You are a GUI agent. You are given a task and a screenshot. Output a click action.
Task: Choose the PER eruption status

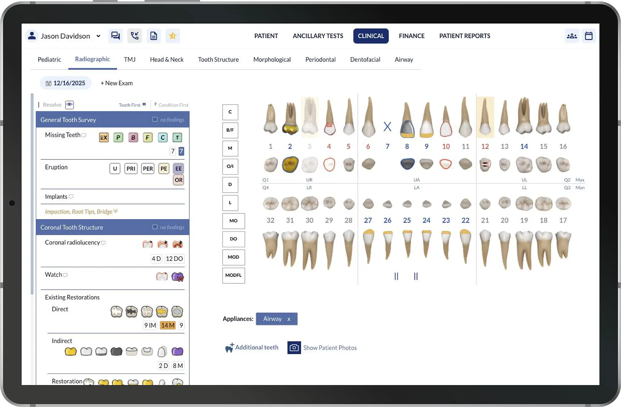[148, 169]
